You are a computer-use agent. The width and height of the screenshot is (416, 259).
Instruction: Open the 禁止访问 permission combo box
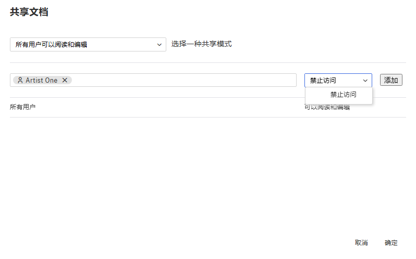tap(338, 80)
